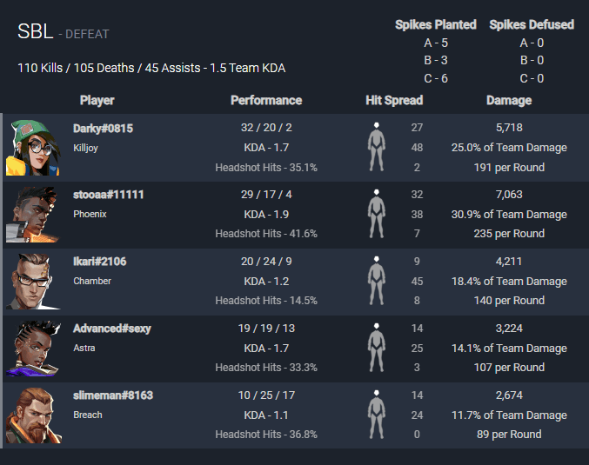Open player name Darky#0815

(x=103, y=129)
